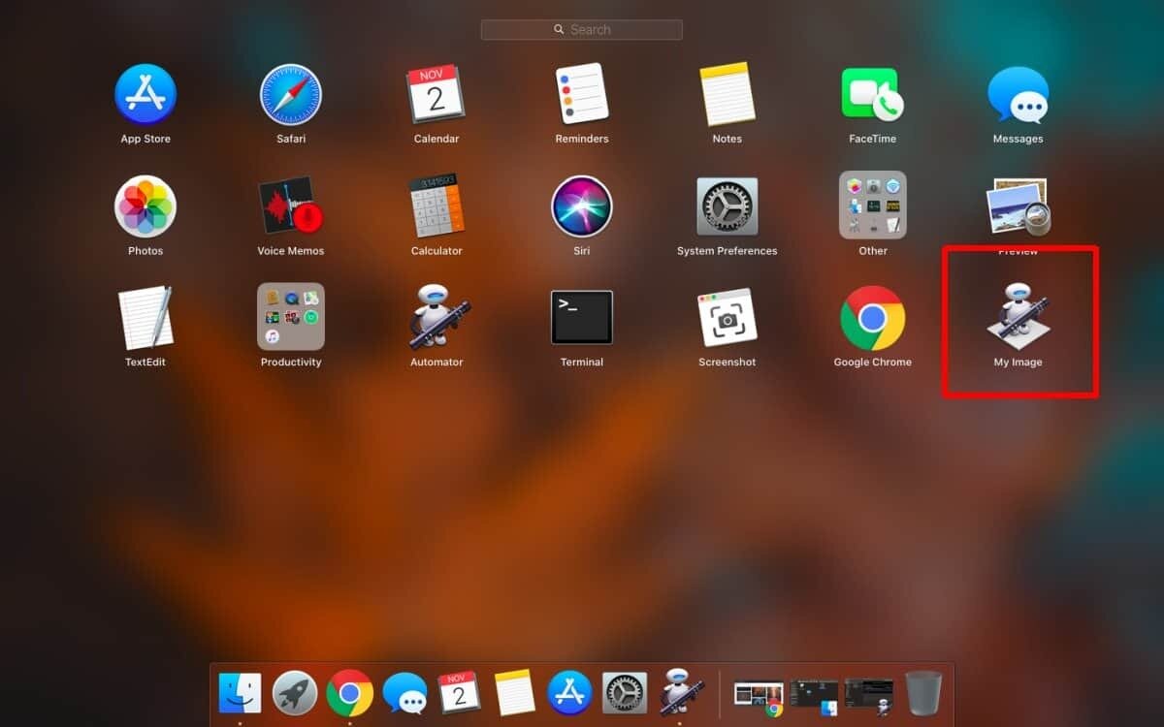Restore the minimized Automator window in Dock

tap(869, 698)
